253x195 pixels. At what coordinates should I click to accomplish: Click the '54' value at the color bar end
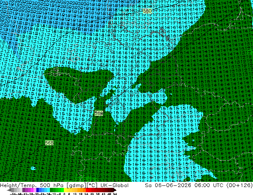coord(115,194)
